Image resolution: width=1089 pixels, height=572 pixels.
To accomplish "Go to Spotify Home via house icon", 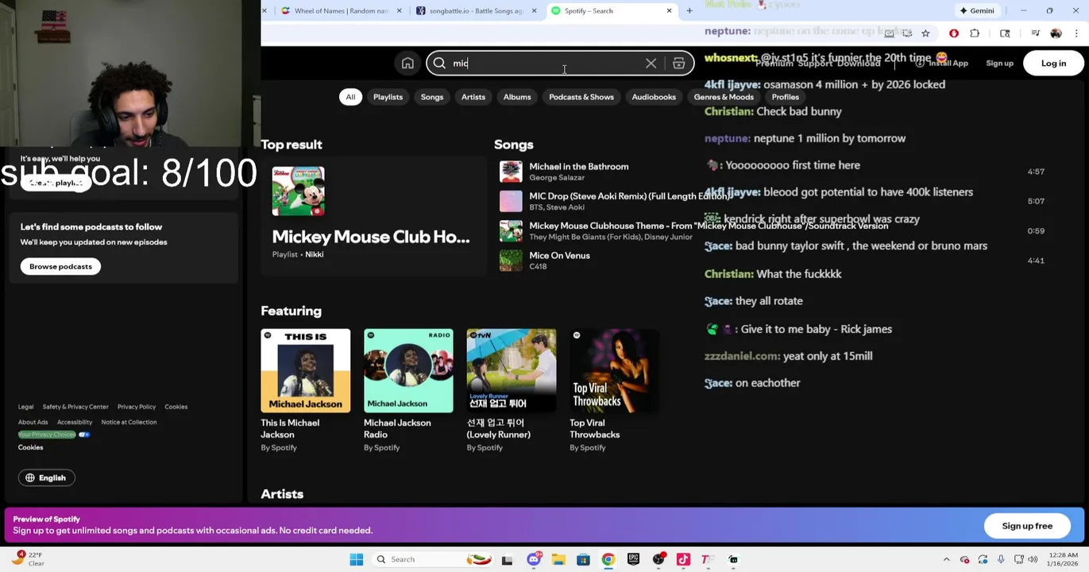I will 407,64.
